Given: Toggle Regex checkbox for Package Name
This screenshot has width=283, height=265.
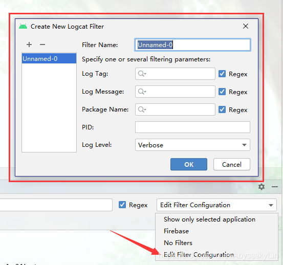Looking at the screenshot, I should [222, 109].
